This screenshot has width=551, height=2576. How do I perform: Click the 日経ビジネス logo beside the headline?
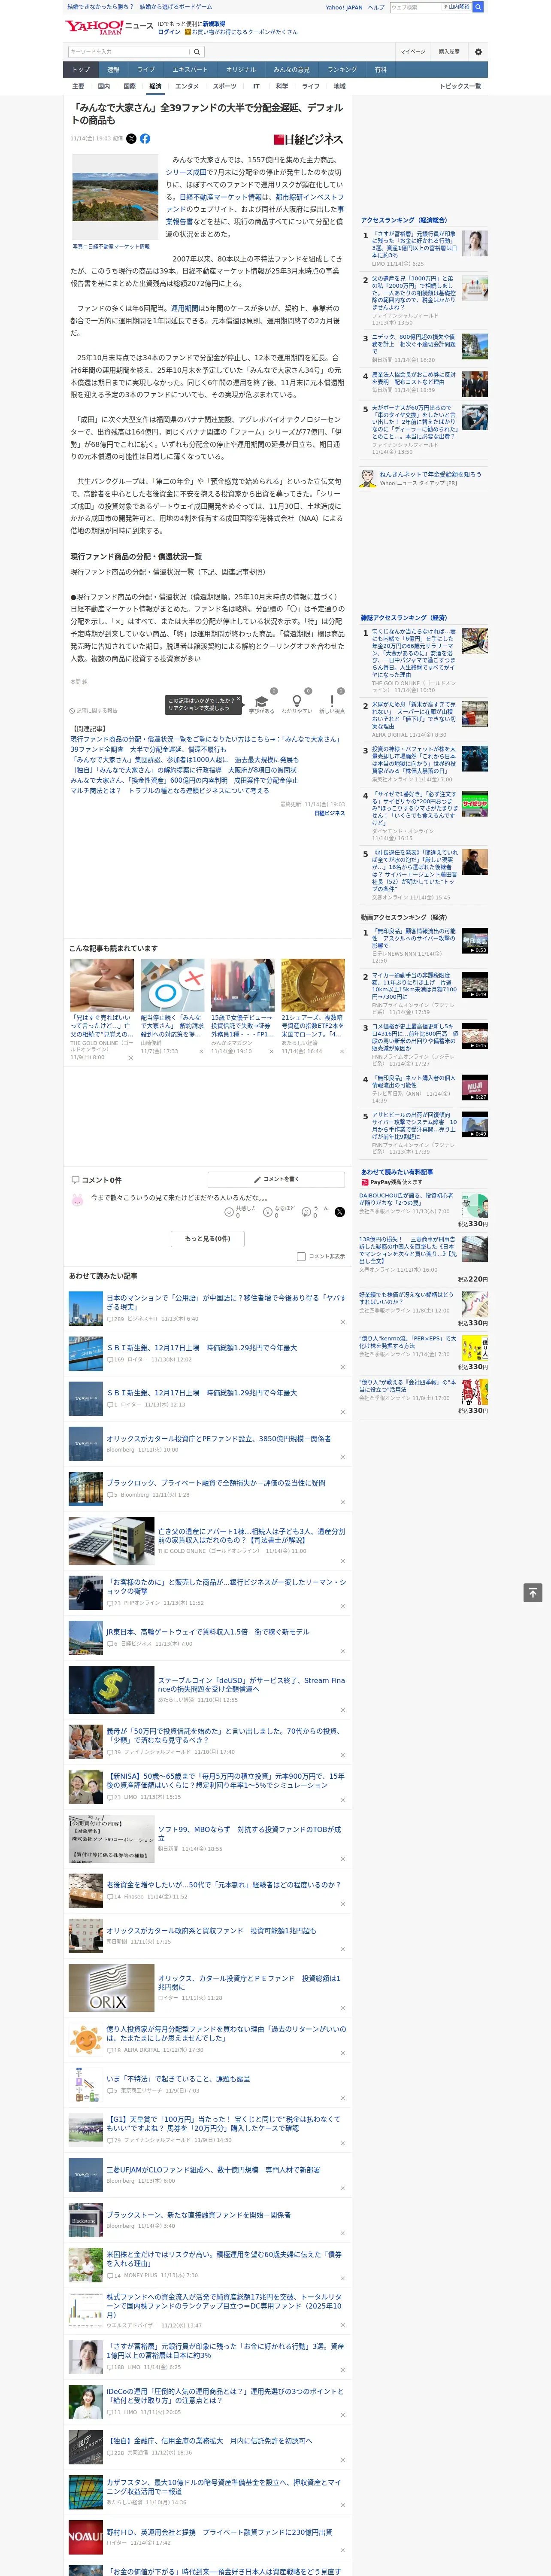click(308, 140)
